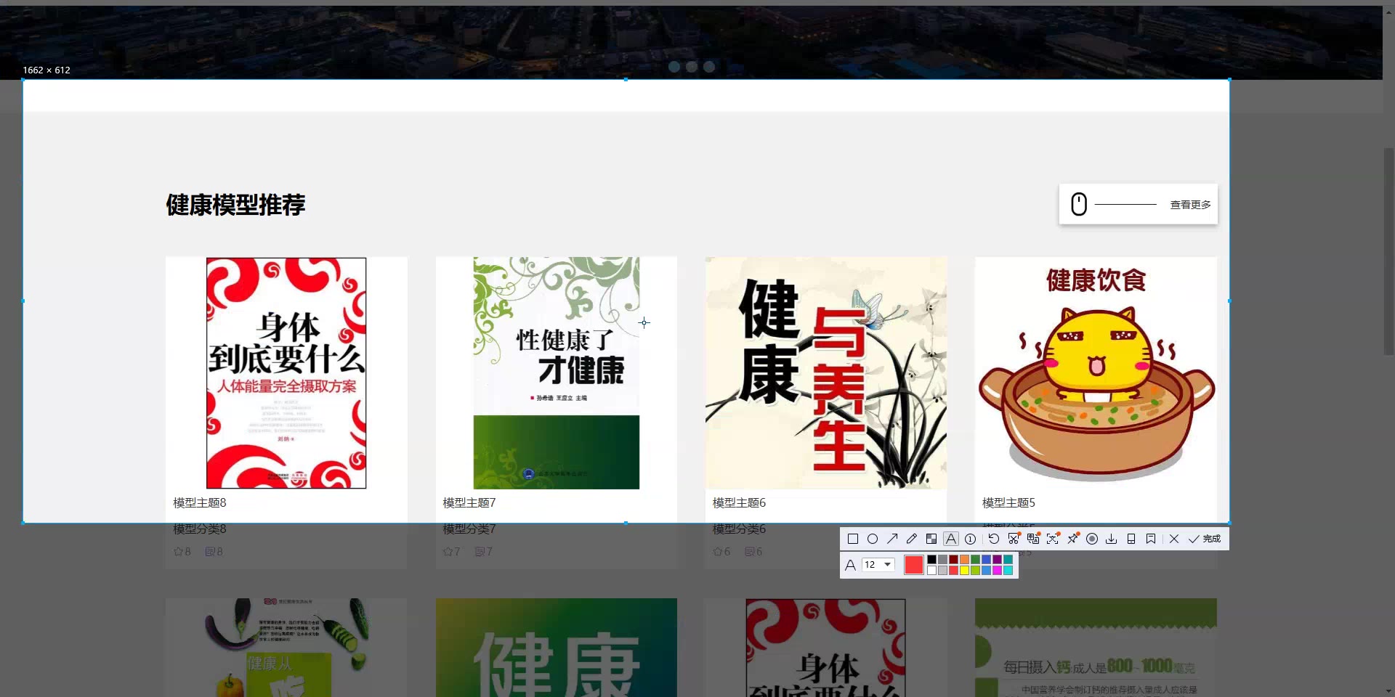Pick the black color swatch
This screenshot has width=1395, height=697.
pyautogui.click(x=932, y=560)
